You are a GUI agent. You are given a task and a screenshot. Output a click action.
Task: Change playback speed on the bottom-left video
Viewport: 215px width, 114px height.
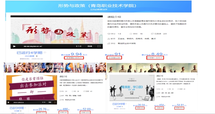click(44, 102)
